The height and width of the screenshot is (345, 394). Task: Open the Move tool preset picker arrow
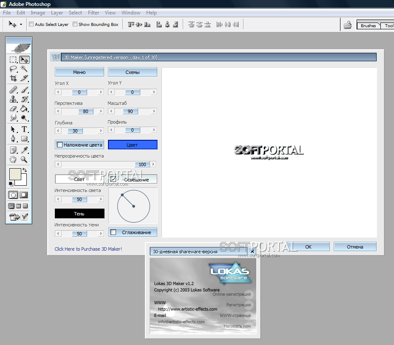(21, 24)
